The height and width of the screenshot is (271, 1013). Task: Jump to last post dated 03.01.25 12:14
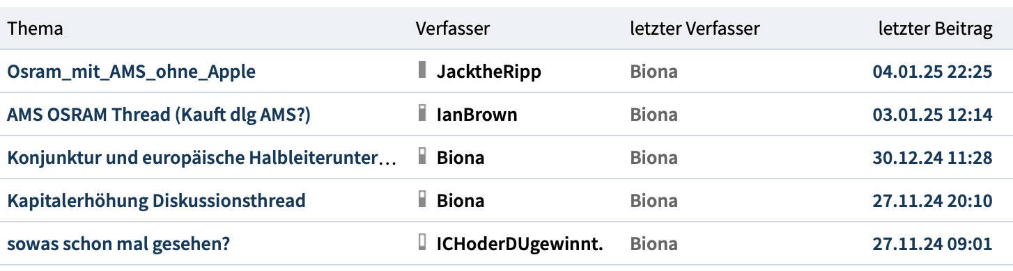(x=932, y=115)
